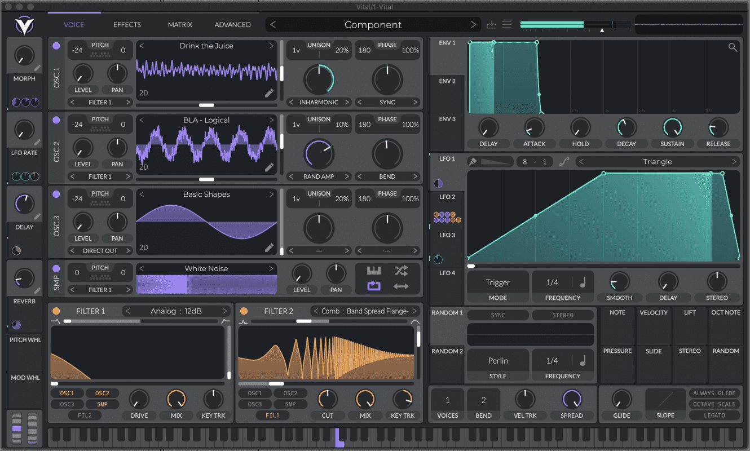Viewport: 750px width, 451px height.
Task: Click the note icon beside LFO 1 frequency
Action: (583, 282)
